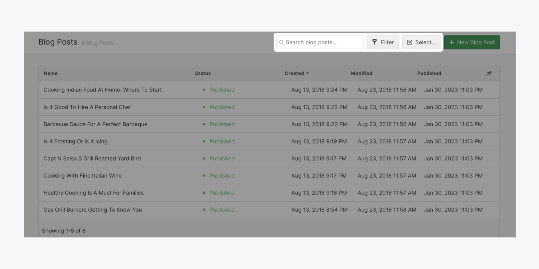This screenshot has height=269, width=539.
Task: Click created date Aug 13, 2018 9:22 PM
Action: [320, 107]
